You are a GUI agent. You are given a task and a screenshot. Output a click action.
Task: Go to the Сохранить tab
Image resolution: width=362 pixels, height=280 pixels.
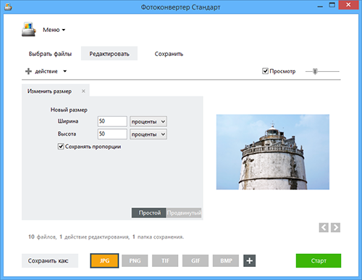tap(169, 54)
